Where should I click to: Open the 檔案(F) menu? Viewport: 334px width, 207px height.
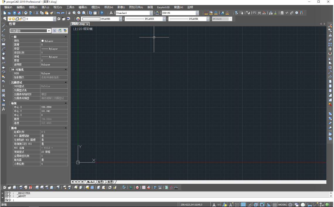tap(8, 7)
